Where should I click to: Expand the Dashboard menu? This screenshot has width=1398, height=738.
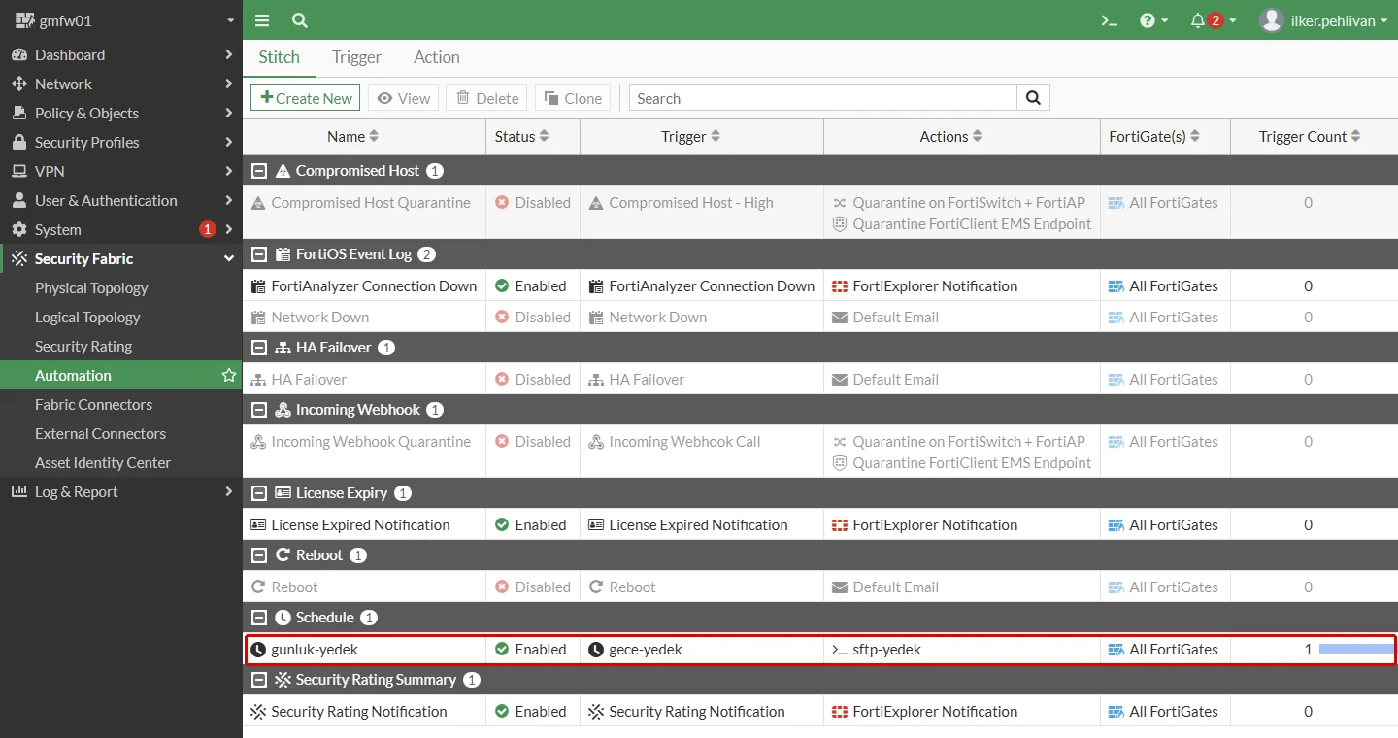pyautogui.click(x=121, y=54)
